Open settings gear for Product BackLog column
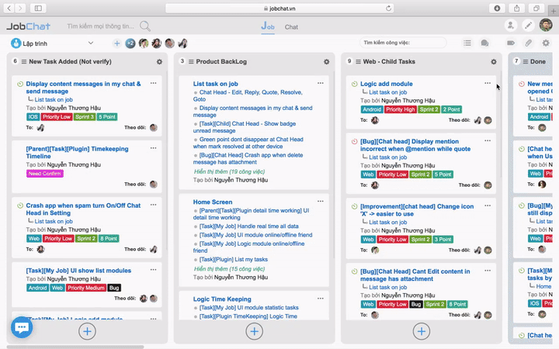Viewport: 559px width, 349px height. (326, 61)
